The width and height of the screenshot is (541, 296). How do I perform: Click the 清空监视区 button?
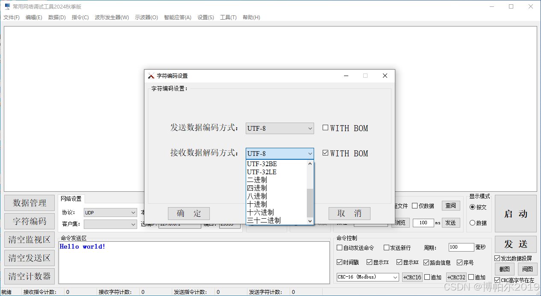point(29,240)
